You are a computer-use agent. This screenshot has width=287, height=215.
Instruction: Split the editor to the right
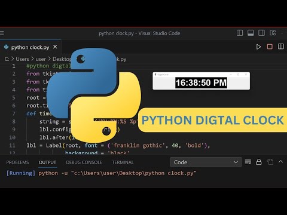[x=281, y=47]
